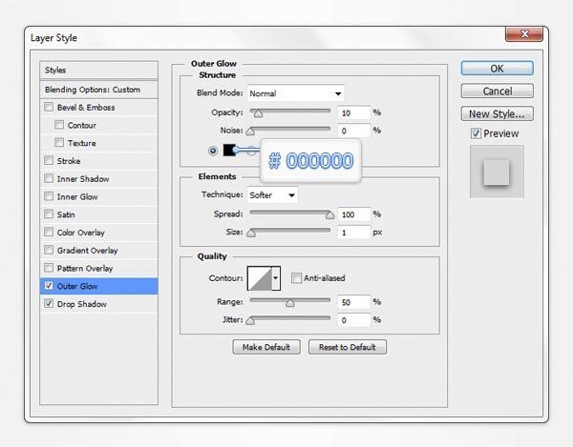Open the Technique dropdown
Image resolution: width=573 pixels, height=447 pixels.
[x=272, y=195]
